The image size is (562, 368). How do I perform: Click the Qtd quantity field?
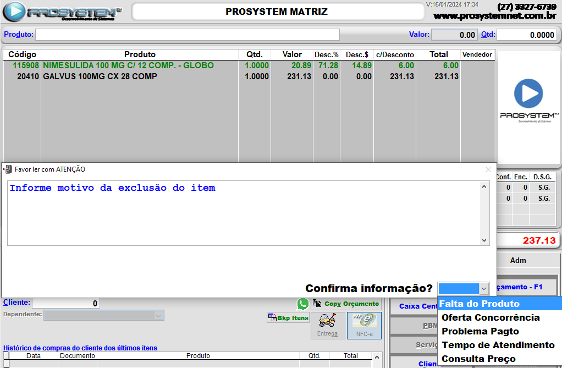tap(526, 35)
